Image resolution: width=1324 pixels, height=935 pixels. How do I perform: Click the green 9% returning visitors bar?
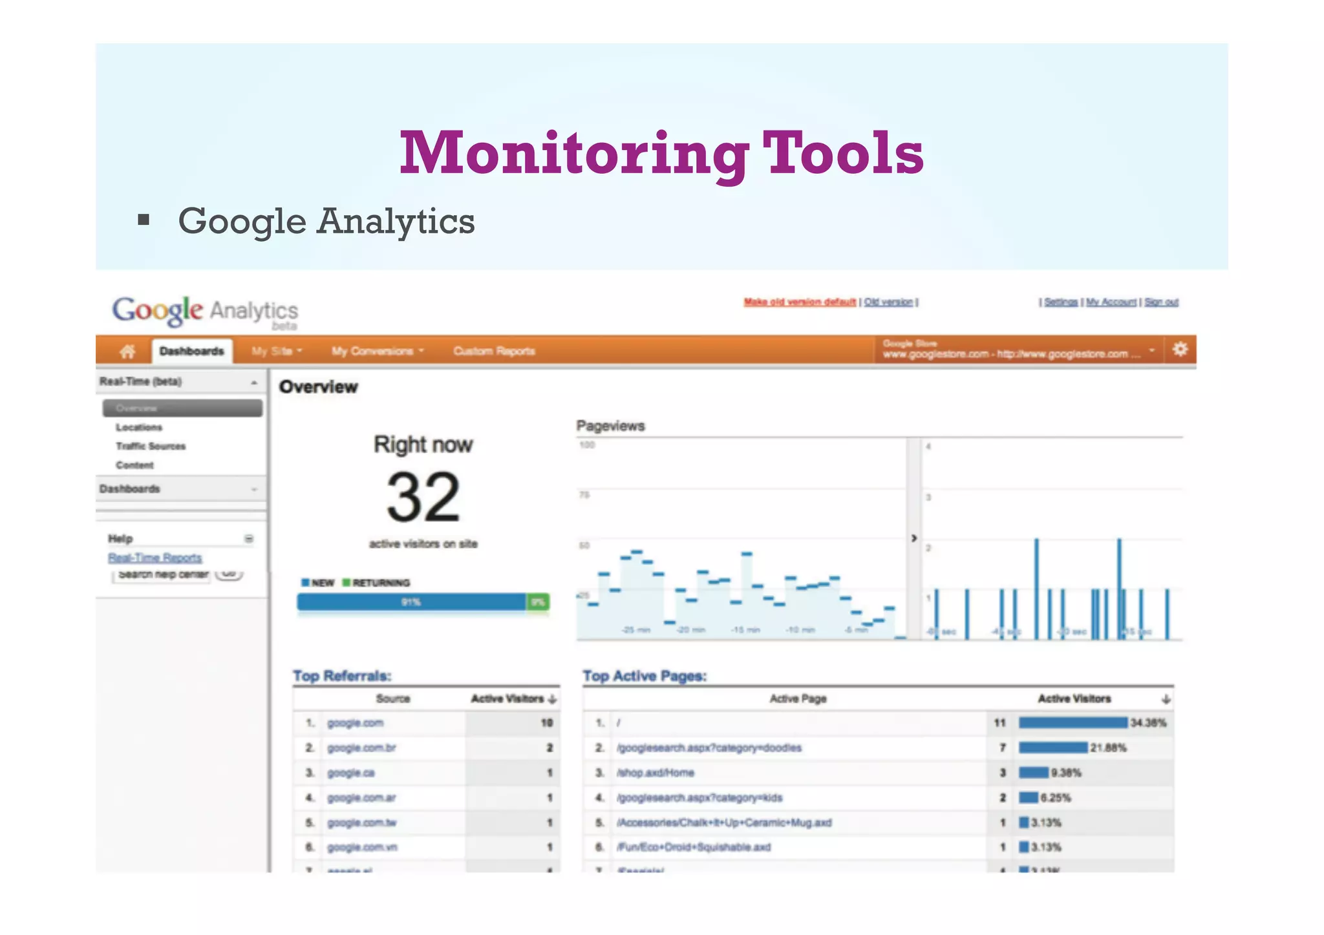click(x=538, y=602)
